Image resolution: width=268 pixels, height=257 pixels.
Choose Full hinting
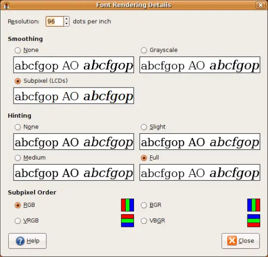tap(144, 158)
